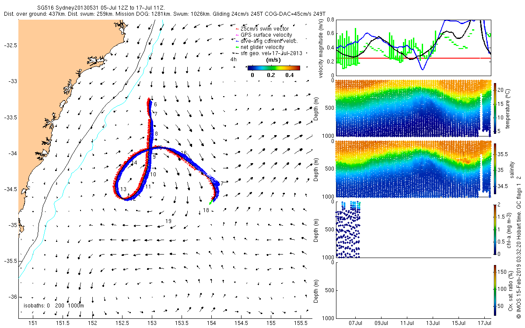The height and width of the screenshot is (328, 525).
Task: Click the '152.5' longitude tick label
Action: coord(122,323)
